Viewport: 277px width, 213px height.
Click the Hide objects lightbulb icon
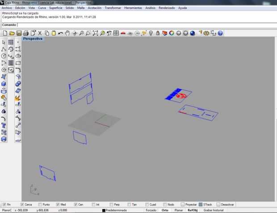pos(151,33)
